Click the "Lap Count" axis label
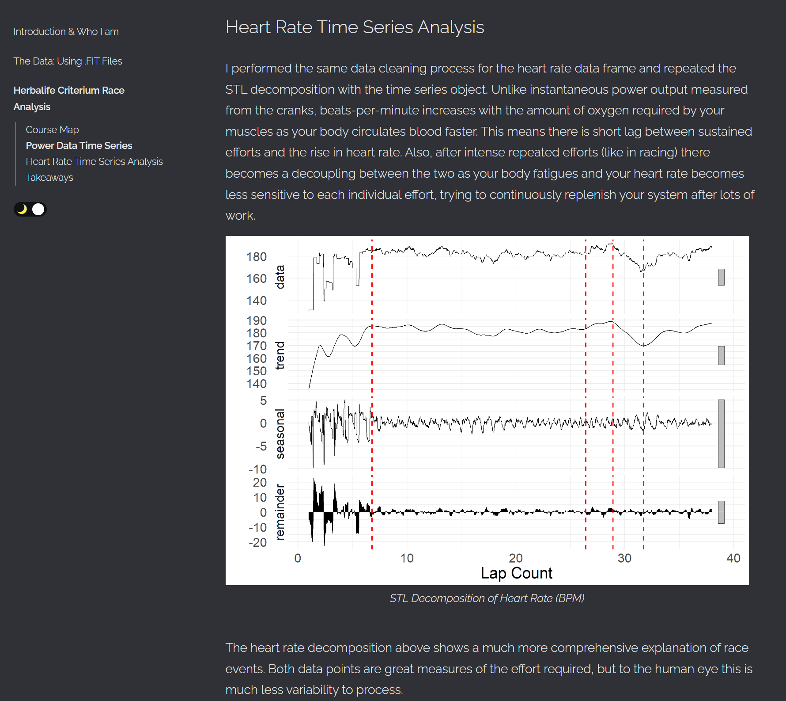The height and width of the screenshot is (701, 786). (x=517, y=573)
